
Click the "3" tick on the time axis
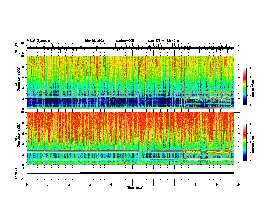pos(90,185)
